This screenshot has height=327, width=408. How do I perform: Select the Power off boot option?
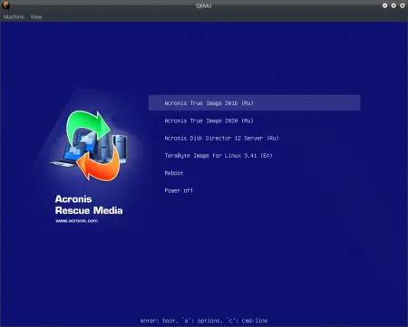coord(179,190)
